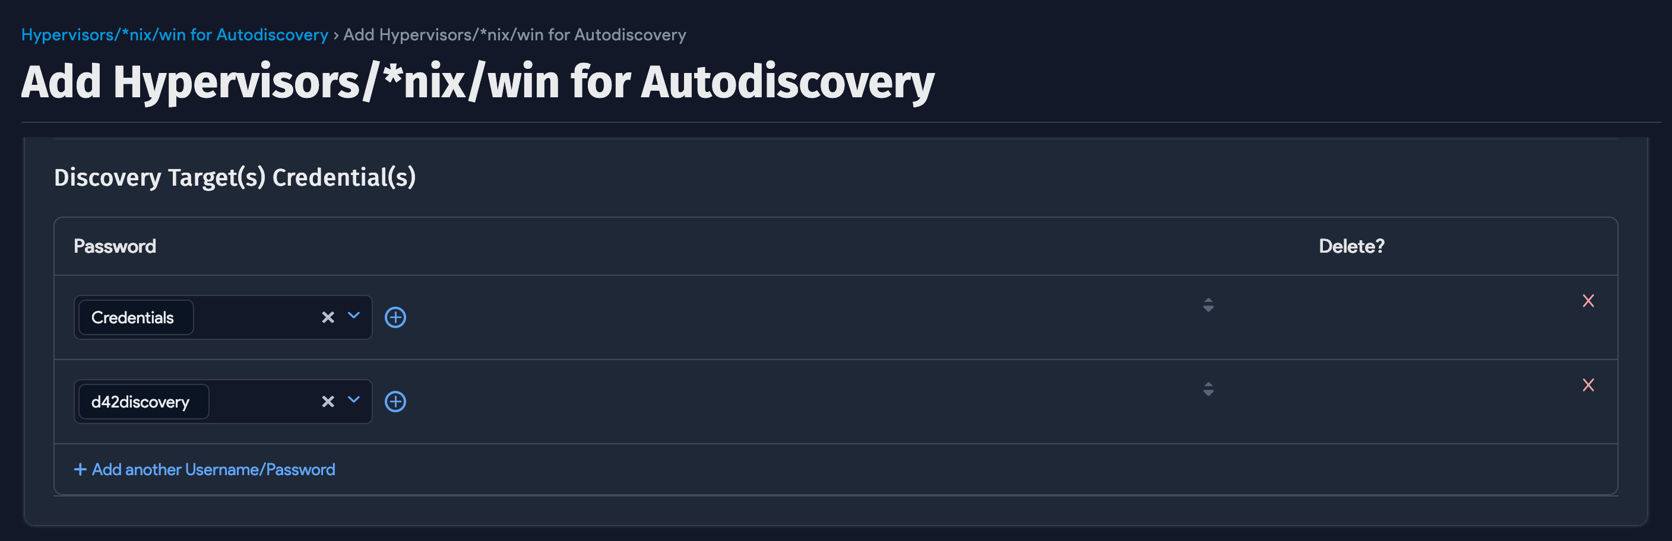Delete the Credentials row with red X
Screen dimensions: 1672x541
[x=1588, y=301]
